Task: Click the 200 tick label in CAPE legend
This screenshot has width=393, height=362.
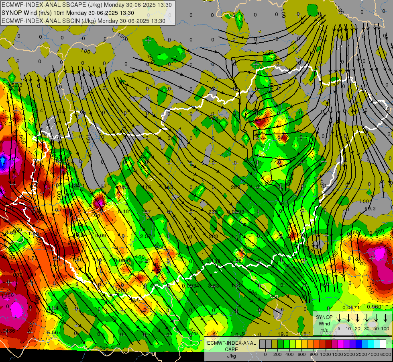Action: [277, 354]
